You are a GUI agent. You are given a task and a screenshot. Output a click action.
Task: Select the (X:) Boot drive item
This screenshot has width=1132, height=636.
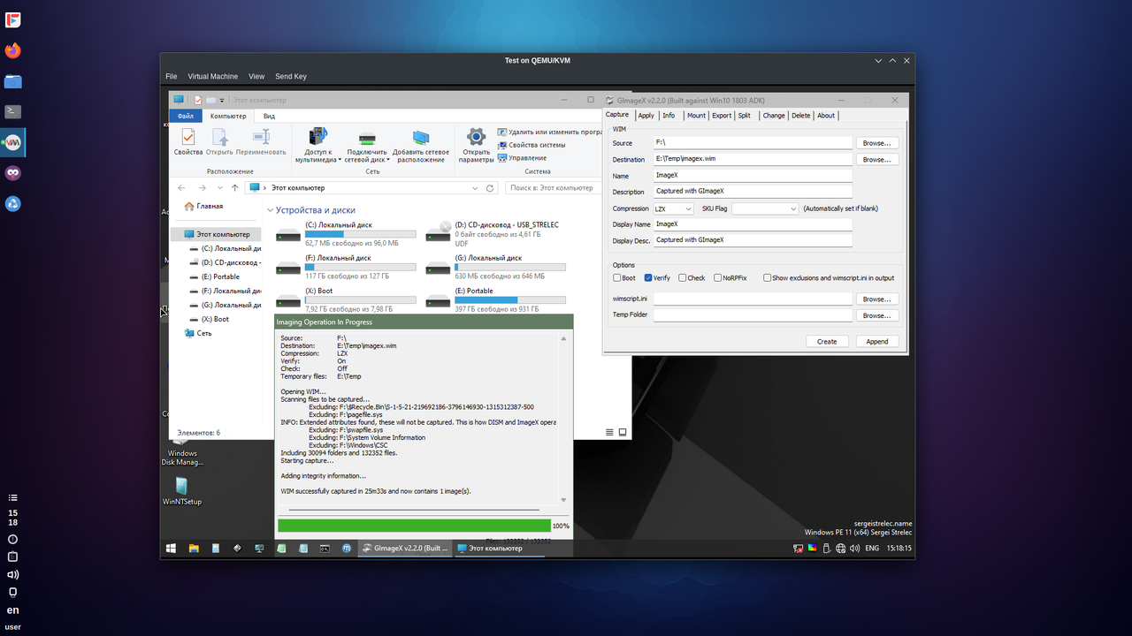click(346, 299)
